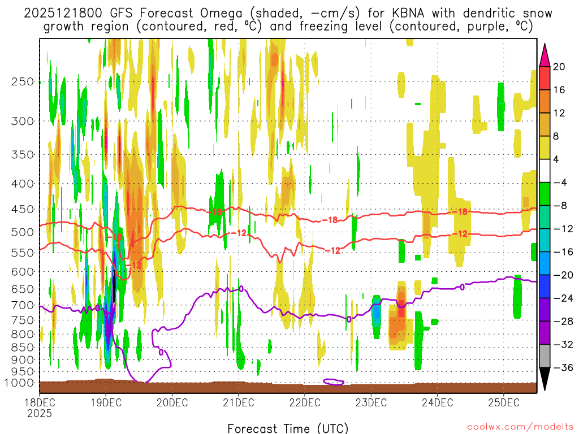Click the '650' pressure level label
The height and width of the screenshot is (434, 579).
tap(23, 289)
